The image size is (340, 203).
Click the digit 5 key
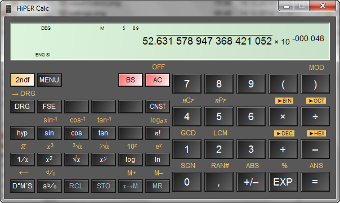click(x=219, y=117)
